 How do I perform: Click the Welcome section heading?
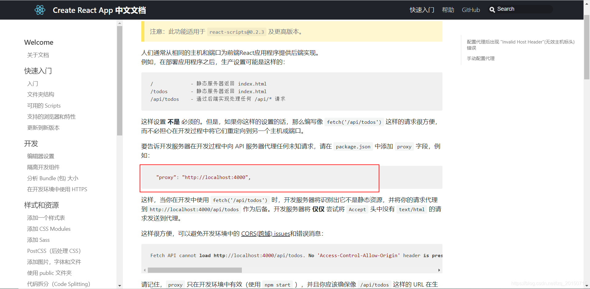[x=39, y=42]
